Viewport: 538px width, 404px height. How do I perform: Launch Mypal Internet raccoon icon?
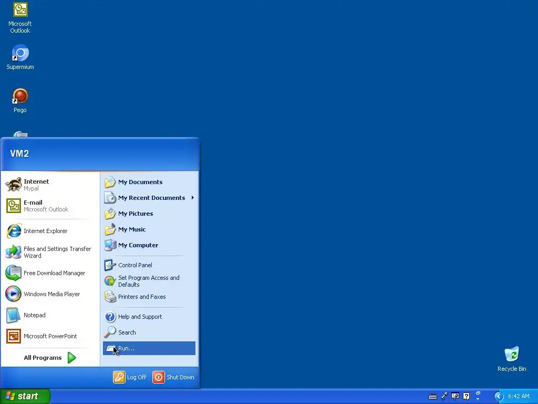pyautogui.click(x=13, y=185)
